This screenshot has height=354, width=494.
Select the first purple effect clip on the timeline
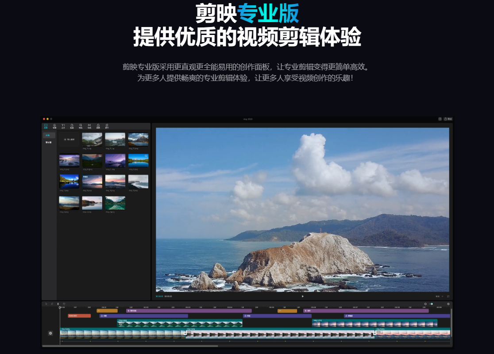click(189, 311)
